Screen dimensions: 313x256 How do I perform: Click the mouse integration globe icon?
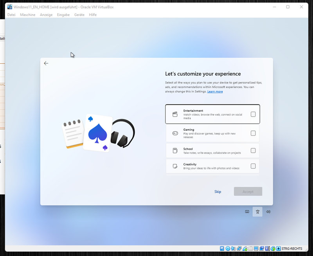273,249
